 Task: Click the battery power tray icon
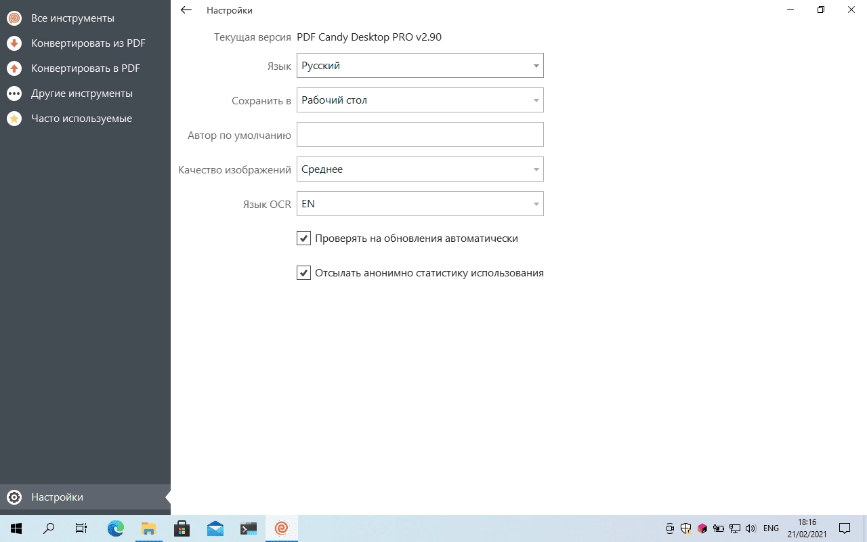(719, 528)
